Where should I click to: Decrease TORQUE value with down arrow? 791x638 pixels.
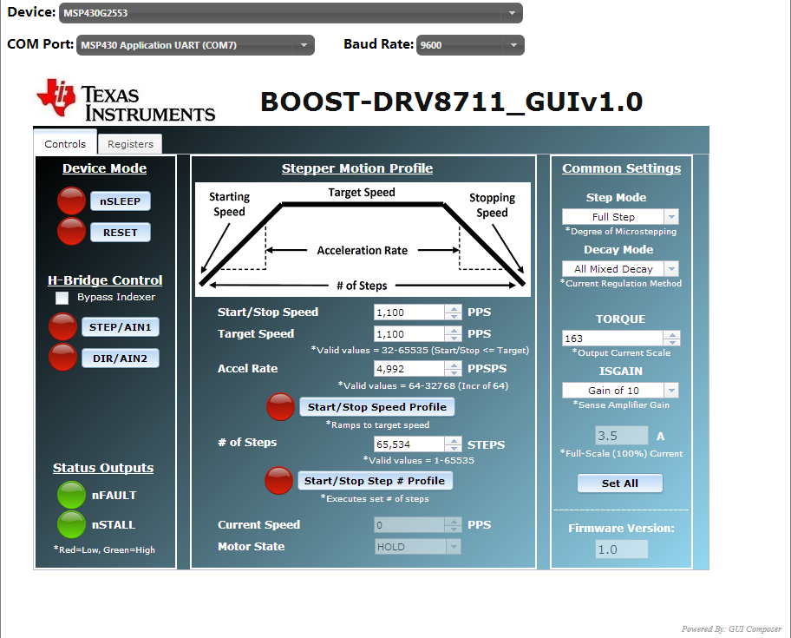(671, 342)
